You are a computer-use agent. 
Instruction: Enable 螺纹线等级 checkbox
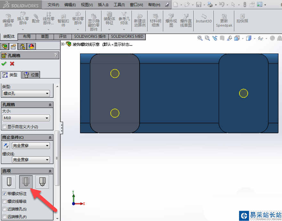[4, 201]
